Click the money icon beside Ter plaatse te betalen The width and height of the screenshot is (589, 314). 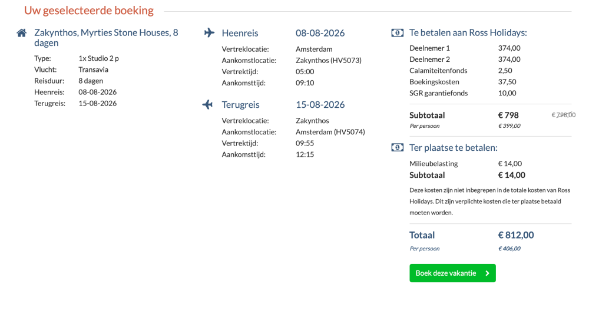(x=398, y=148)
